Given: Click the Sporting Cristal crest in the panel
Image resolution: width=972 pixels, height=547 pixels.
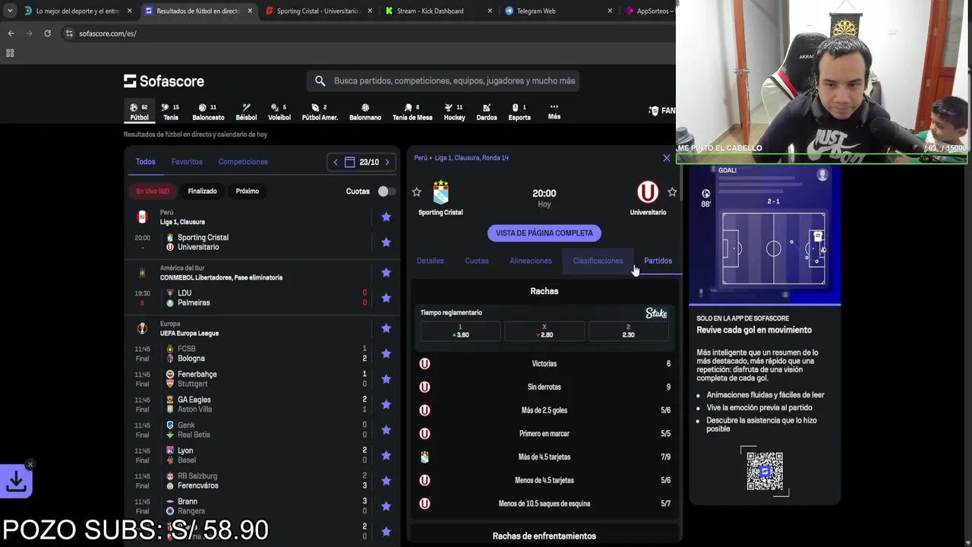Looking at the screenshot, I should click(440, 192).
